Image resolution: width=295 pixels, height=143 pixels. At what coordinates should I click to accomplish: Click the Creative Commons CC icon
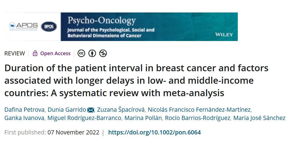[x=81, y=53]
